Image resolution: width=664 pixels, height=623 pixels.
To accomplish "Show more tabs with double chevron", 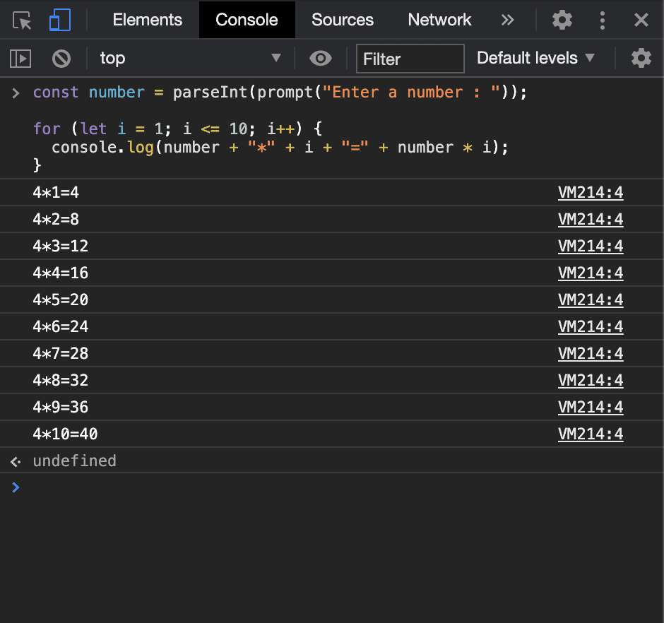I will pos(507,20).
